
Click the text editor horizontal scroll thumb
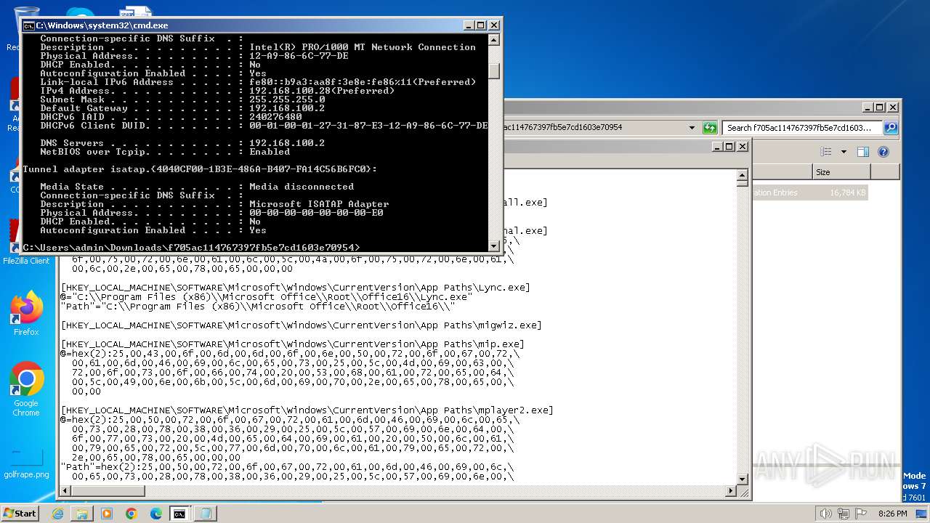click(109, 492)
